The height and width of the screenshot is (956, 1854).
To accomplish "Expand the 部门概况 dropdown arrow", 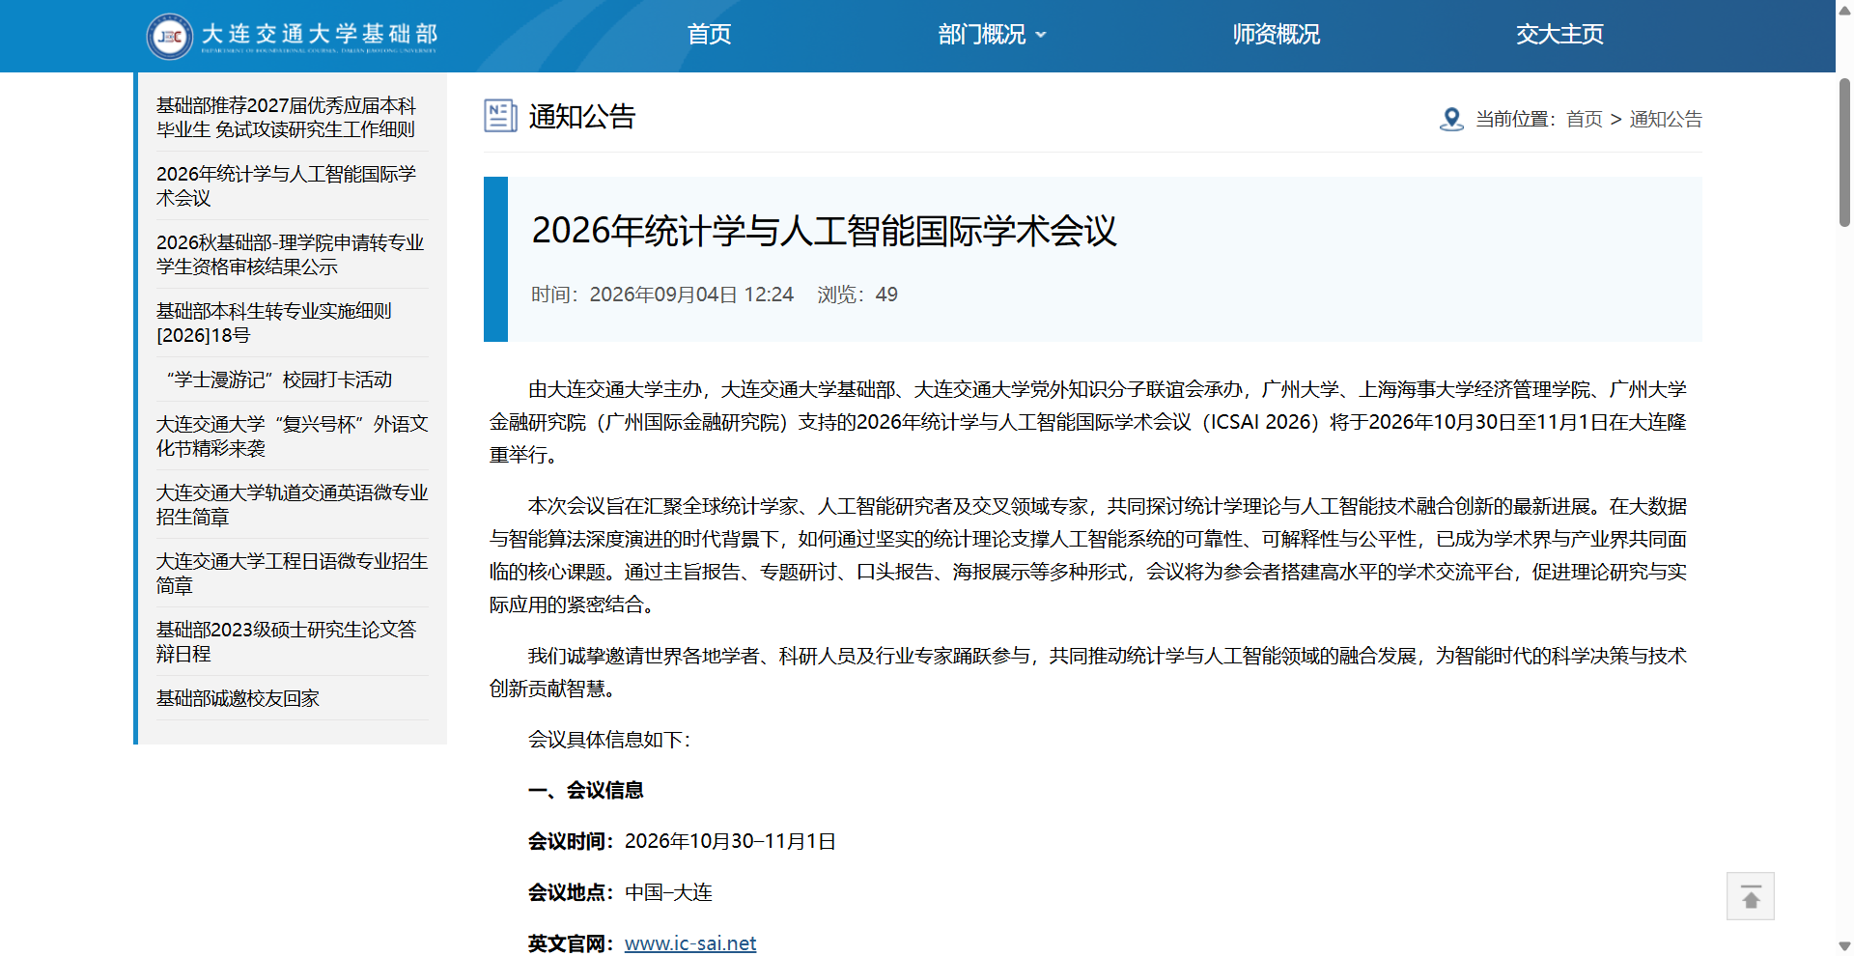I will pos(1041,35).
